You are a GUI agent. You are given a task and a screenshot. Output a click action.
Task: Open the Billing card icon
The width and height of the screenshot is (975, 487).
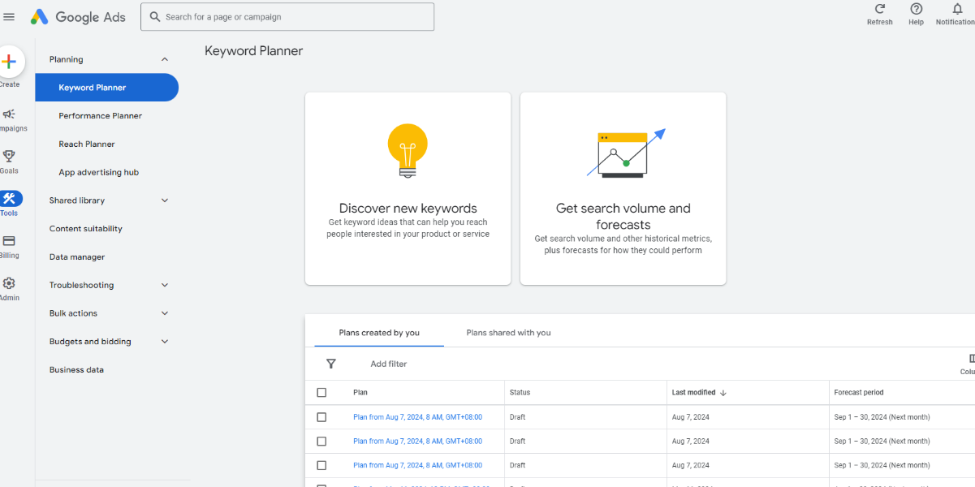tap(9, 241)
